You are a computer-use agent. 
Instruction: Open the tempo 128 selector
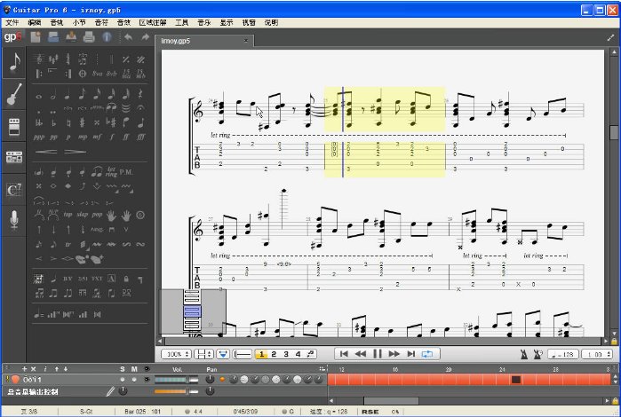pyautogui.click(x=562, y=355)
